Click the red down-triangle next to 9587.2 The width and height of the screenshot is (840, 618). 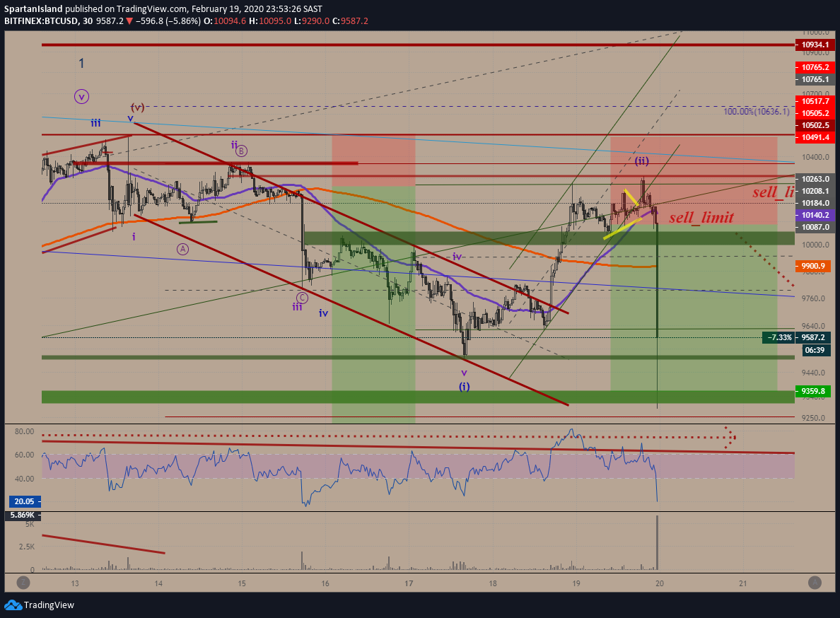pyautogui.click(x=129, y=21)
